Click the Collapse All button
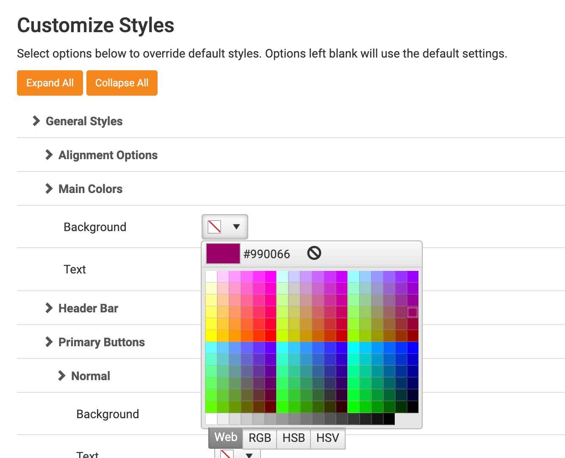 (122, 83)
